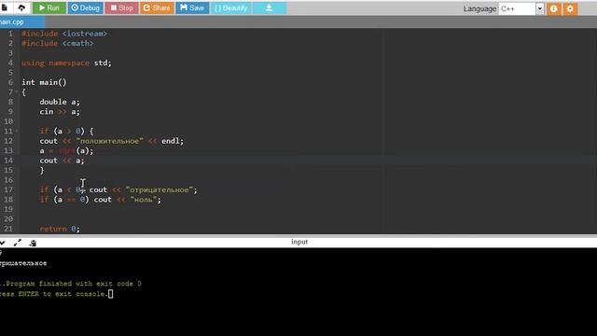
Task: Open the orange settings gear
Action: click(x=570, y=8)
